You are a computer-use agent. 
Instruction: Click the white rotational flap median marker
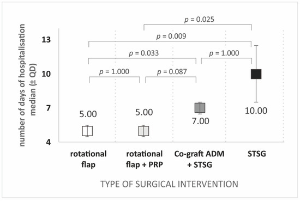coord(87,131)
